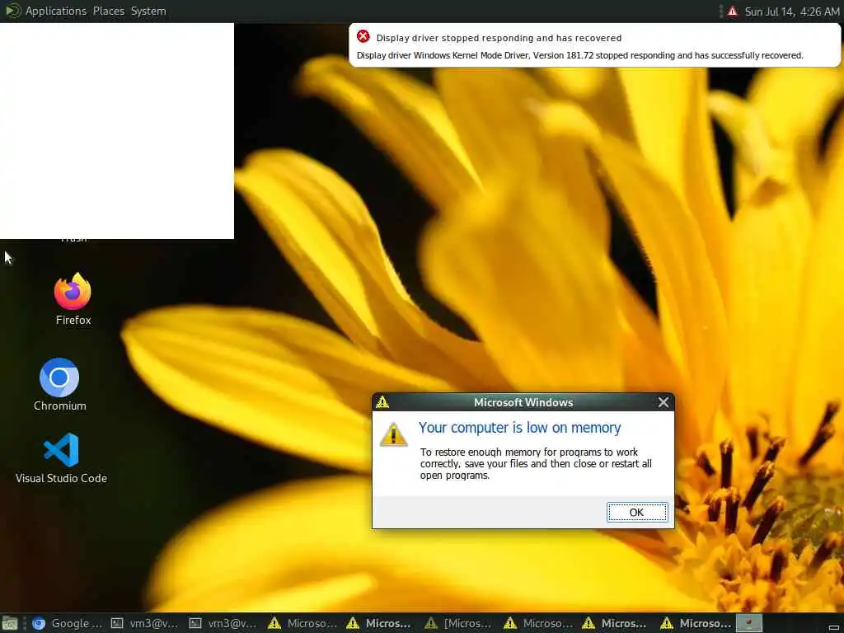Open Firefox desktop icon

tap(73, 298)
